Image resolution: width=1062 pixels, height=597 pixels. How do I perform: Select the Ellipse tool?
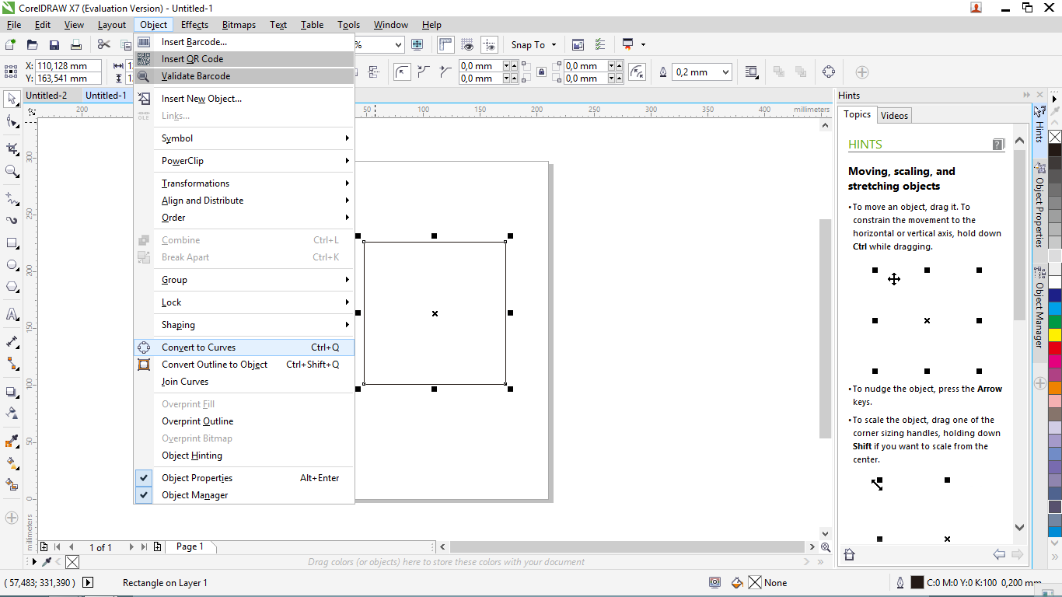coord(12,265)
